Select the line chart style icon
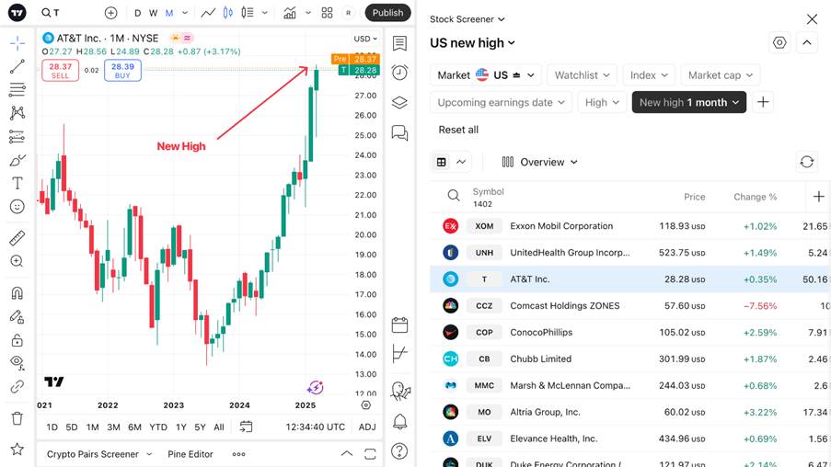Viewport: 831px width, 467px height. coord(208,13)
